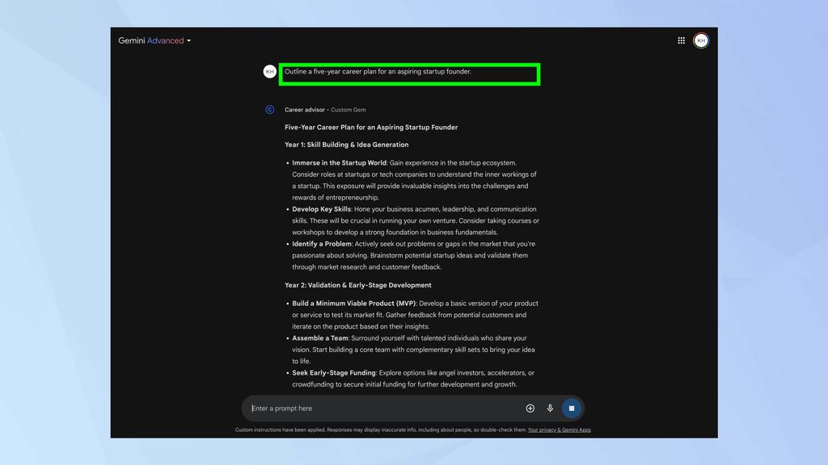The height and width of the screenshot is (465, 828).
Task: Click the Gemini logo in top left
Action: click(132, 40)
